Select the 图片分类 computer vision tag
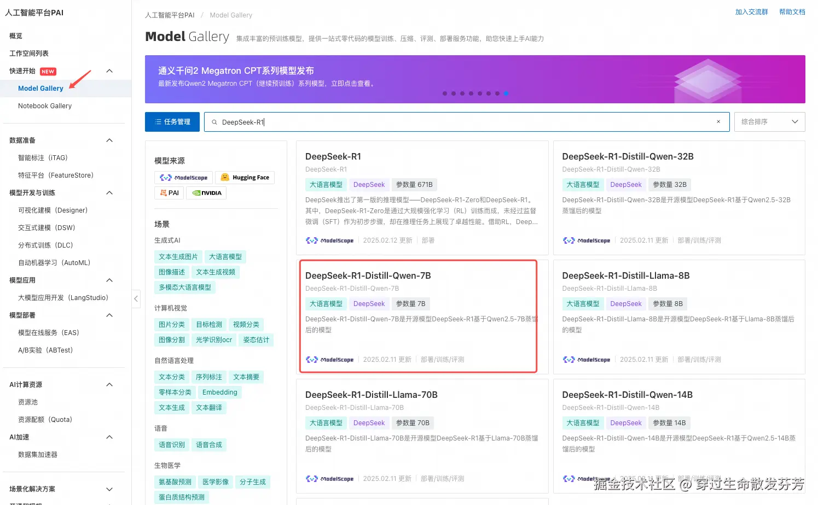Image resolution: width=818 pixels, height=505 pixels. (172, 325)
